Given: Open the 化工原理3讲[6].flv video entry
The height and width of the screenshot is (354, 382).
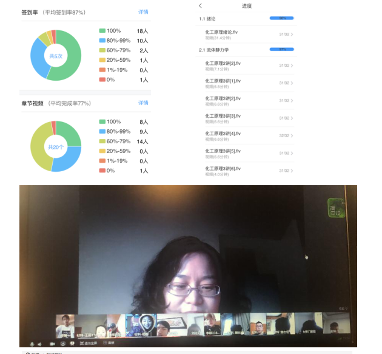Looking at the screenshot, I should [x=223, y=170].
